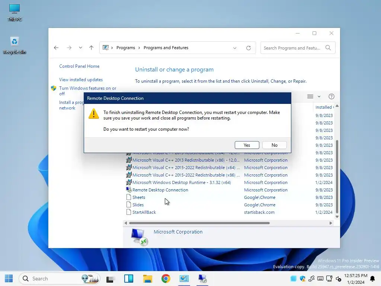Expand the address bar history dropdown

click(x=235, y=48)
